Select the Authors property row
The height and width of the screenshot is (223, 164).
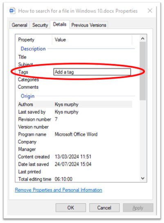pyautogui.click(x=75, y=104)
